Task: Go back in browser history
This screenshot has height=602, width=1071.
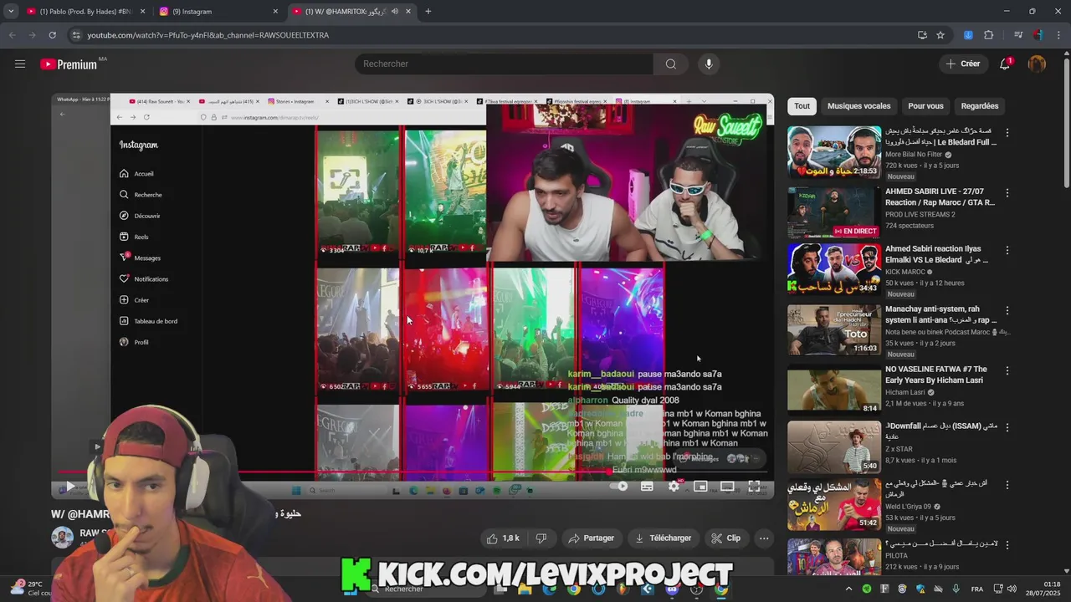Action: point(12,35)
